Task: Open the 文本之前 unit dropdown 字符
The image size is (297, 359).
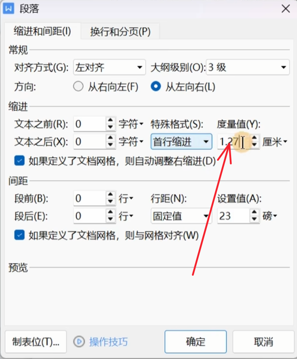Action: pos(131,124)
